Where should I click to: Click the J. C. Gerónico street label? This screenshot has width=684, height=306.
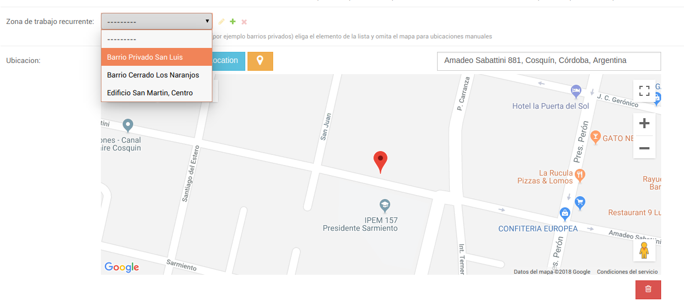pyautogui.click(x=618, y=100)
